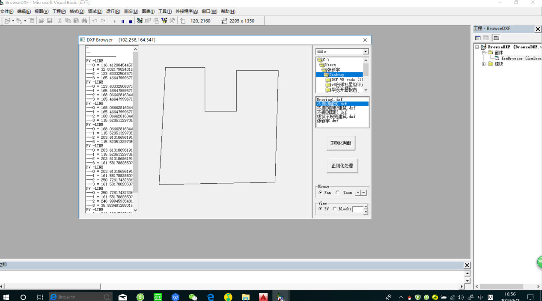Open the 视图(V) menu

[x=42, y=12]
